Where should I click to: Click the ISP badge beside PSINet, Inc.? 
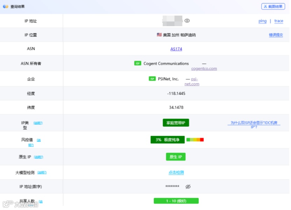(x=152, y=79)
